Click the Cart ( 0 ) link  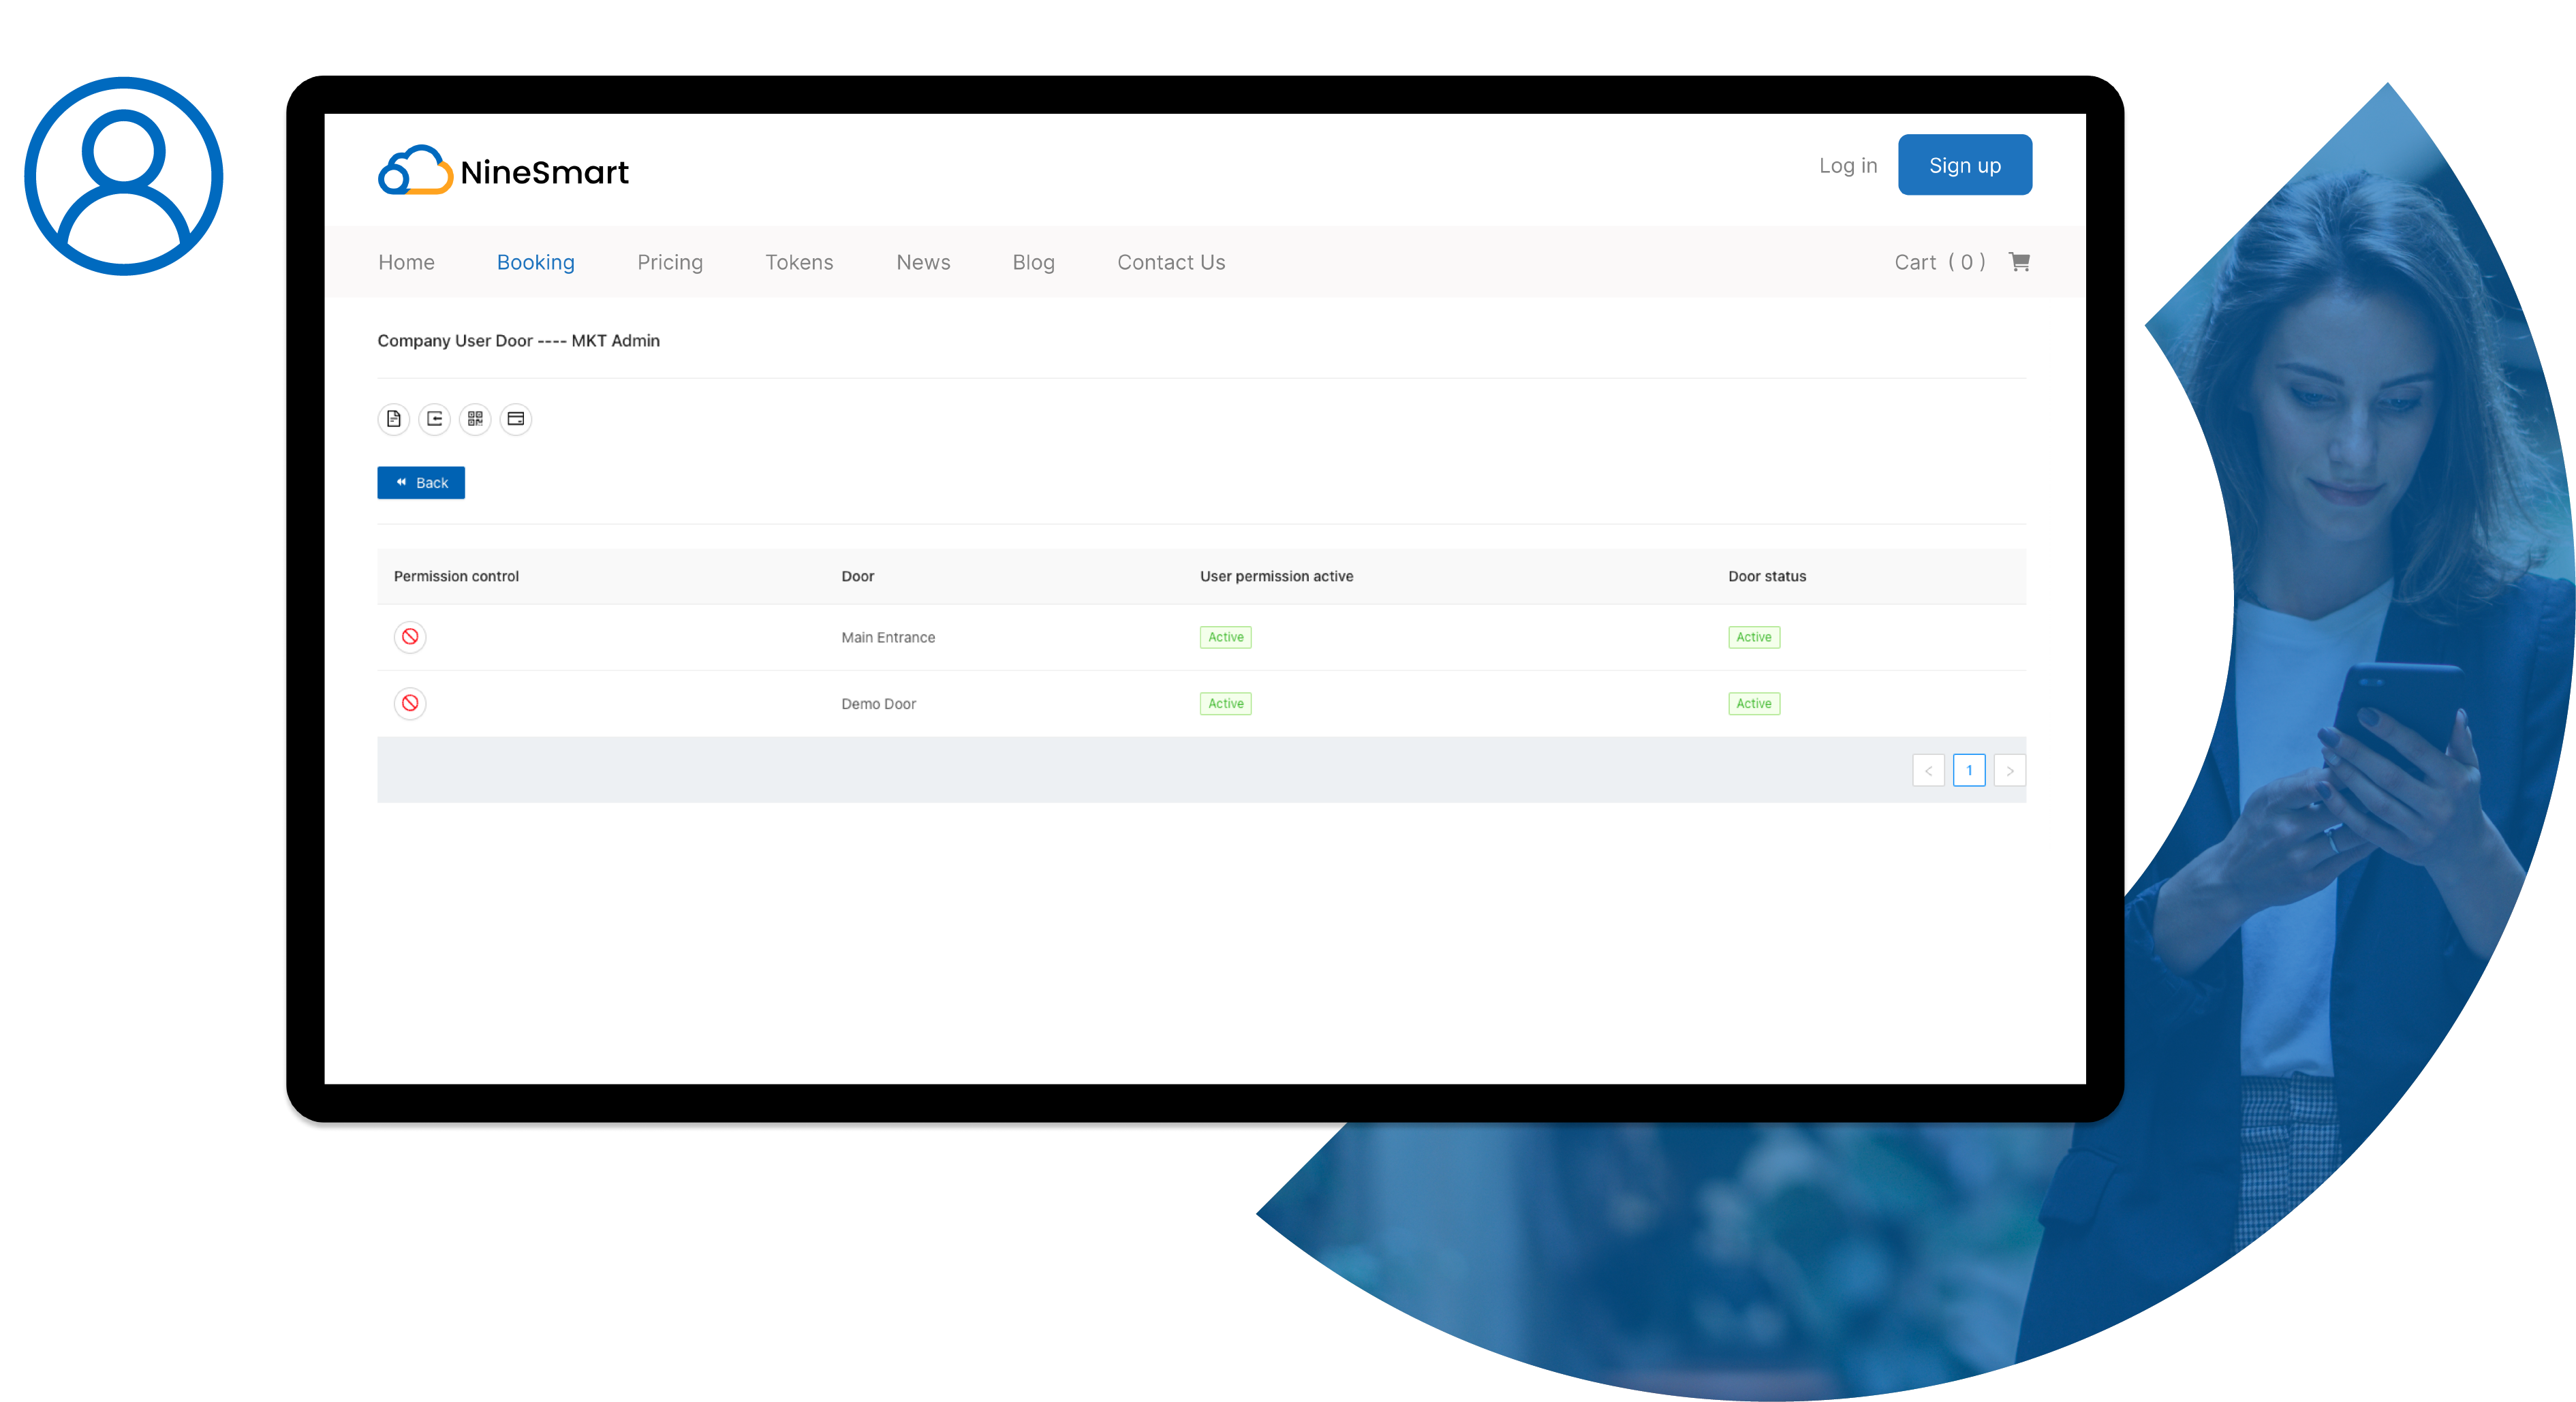pyautogui.click(x=1940, y=262)
